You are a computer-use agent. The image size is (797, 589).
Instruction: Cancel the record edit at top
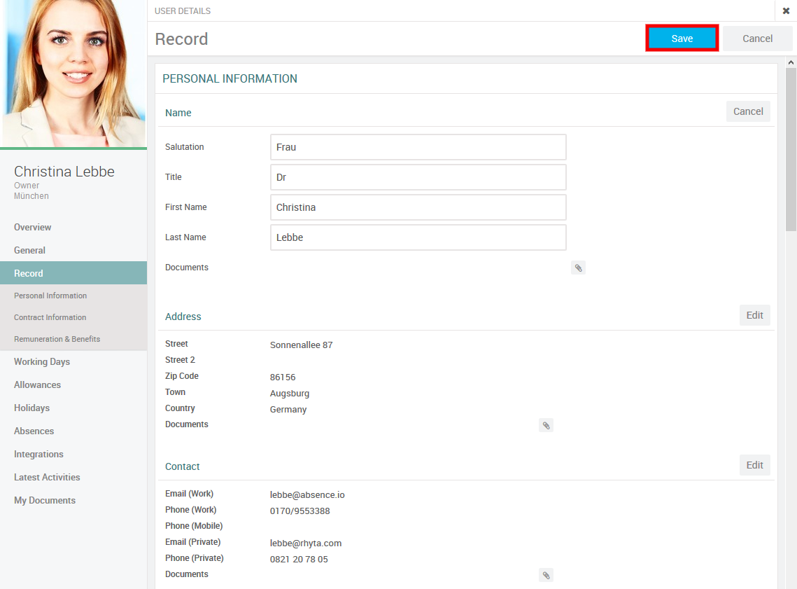(757, 39)
